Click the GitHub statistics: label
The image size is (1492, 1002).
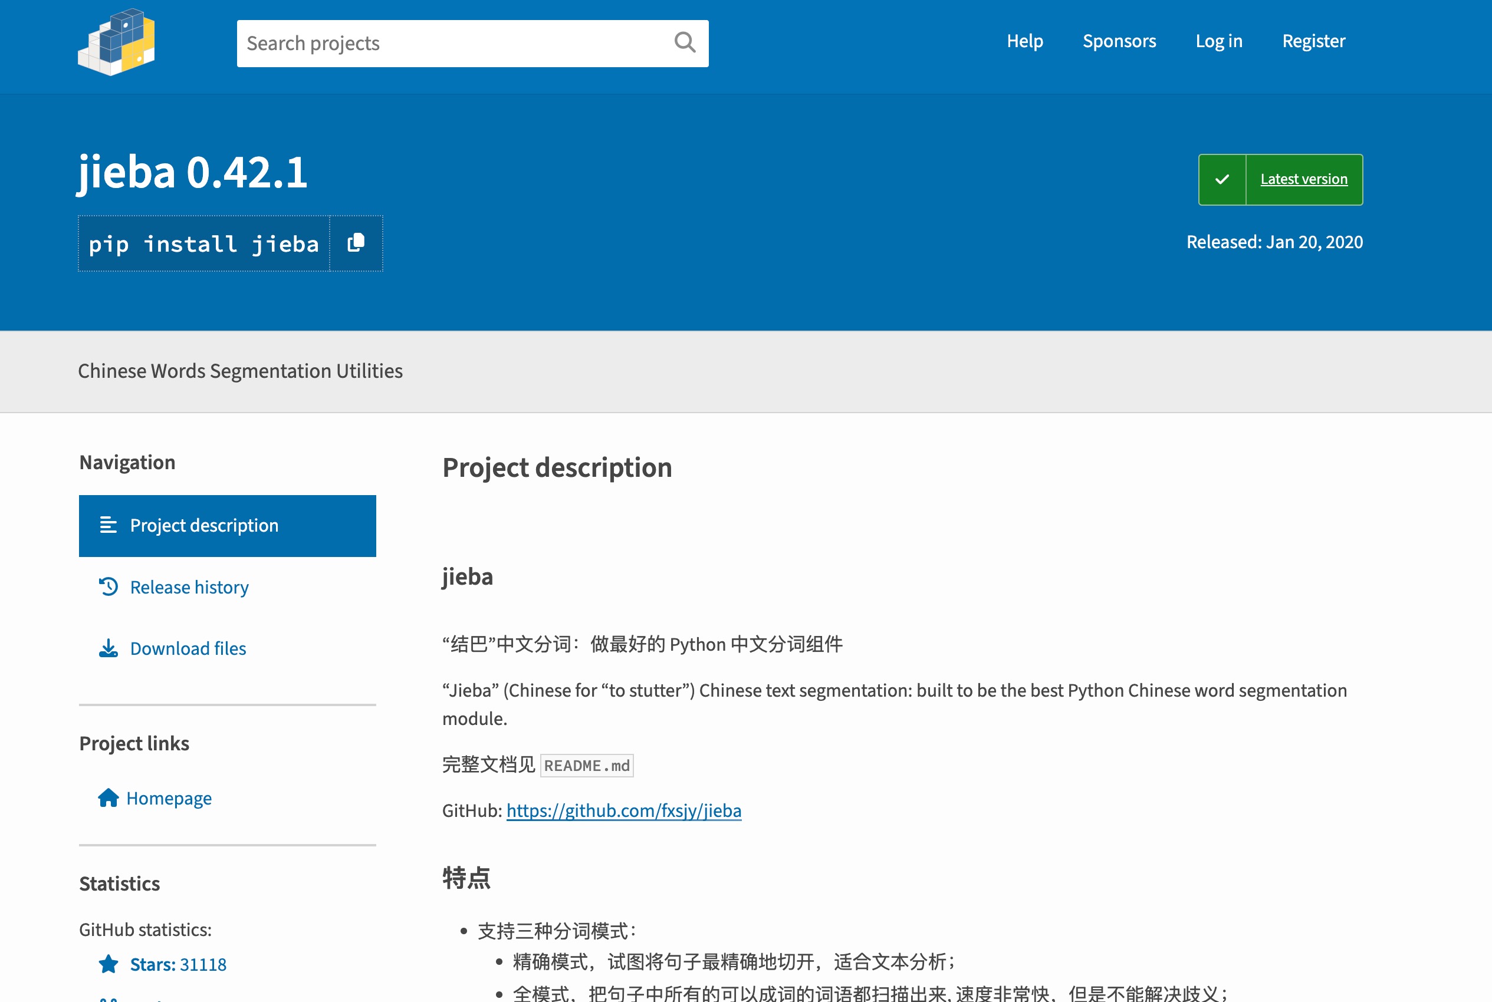145,929
